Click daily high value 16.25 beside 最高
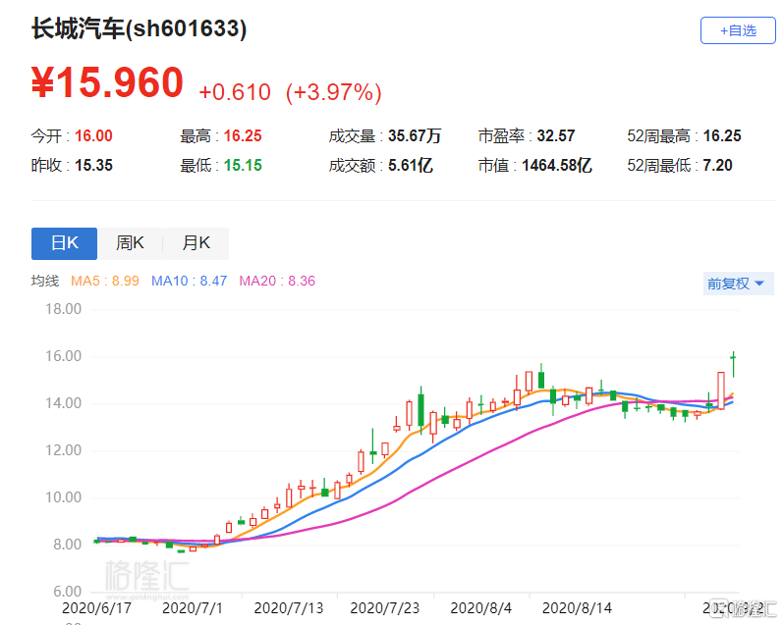The image size is (783, 625). pos(243,135)
